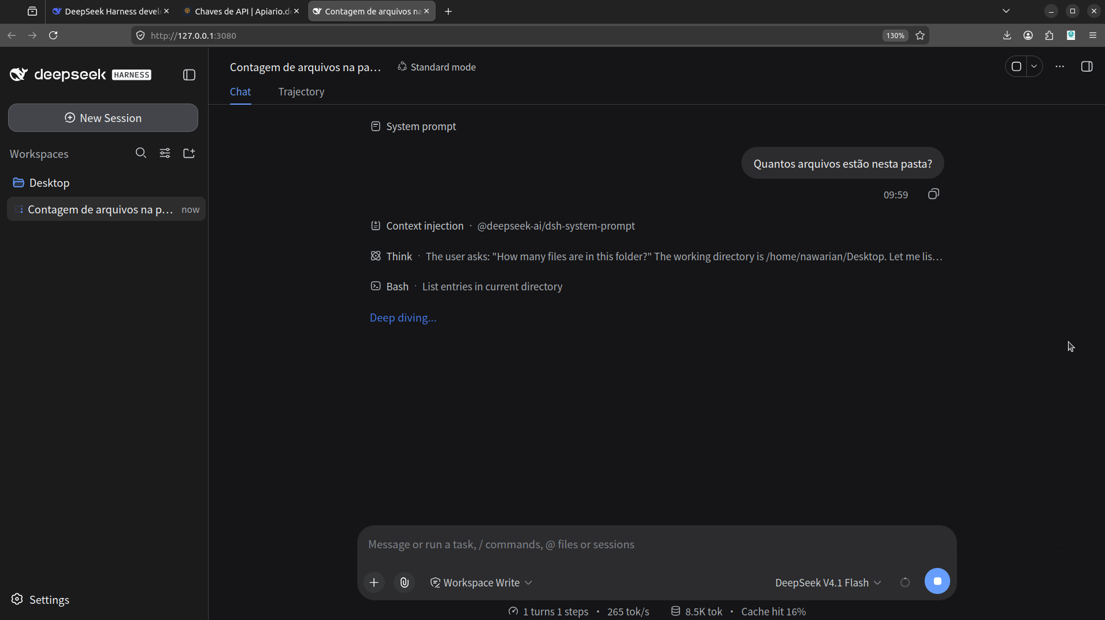Open browser extensions icon
Image resolution: width=1105 pixels, height=620 pixels.
[x=1050, y=35]
